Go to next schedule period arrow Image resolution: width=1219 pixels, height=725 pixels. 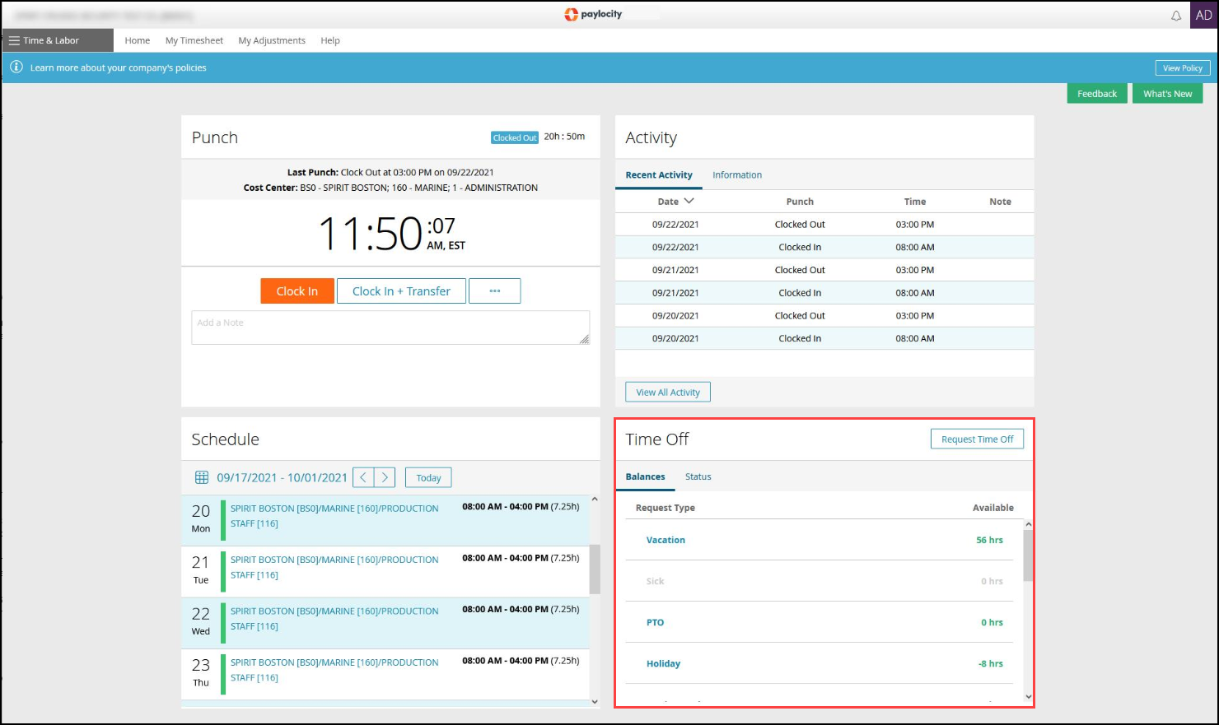385,477
